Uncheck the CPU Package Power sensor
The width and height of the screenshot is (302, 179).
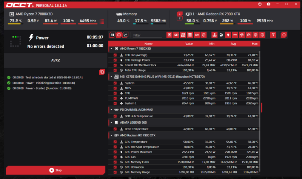click(x=115, y=60)
